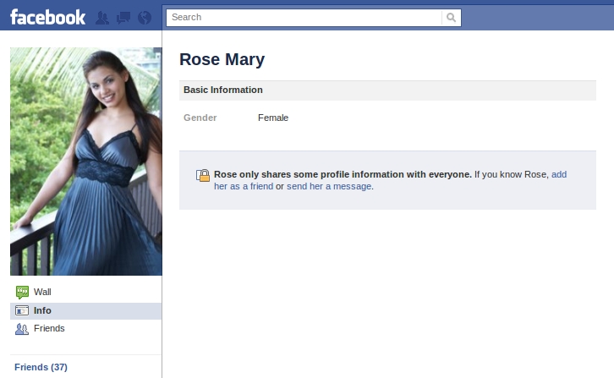
Task: Click the Basic Information section header
Action: (x=387, y=90)
